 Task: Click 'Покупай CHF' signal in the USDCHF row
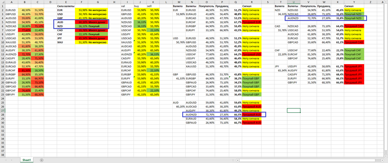tap(354, 50)
